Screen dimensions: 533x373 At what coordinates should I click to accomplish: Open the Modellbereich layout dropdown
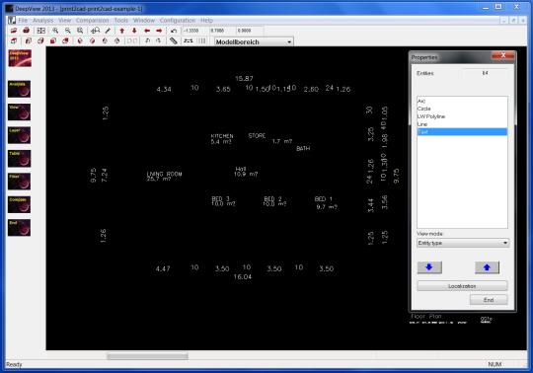pos(254,42)
